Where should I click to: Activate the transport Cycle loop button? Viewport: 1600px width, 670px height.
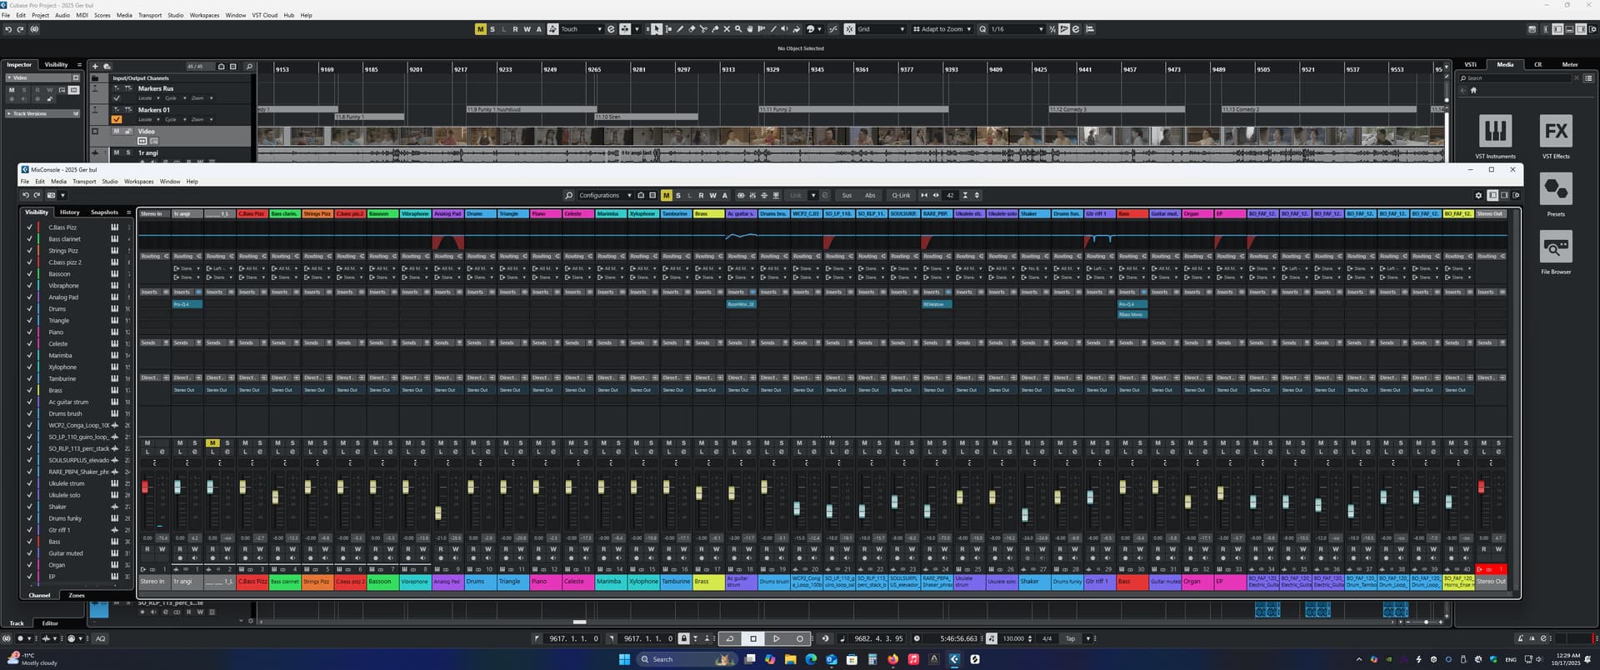(x=730, y=638)
